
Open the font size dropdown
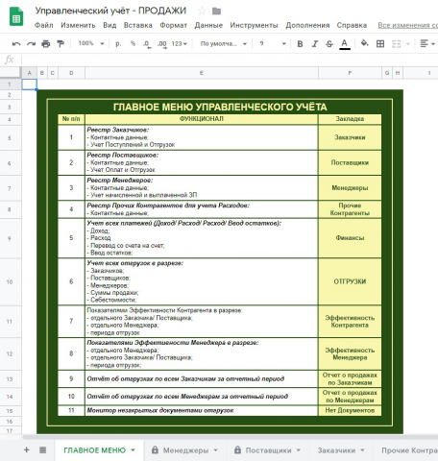point(273,43)
